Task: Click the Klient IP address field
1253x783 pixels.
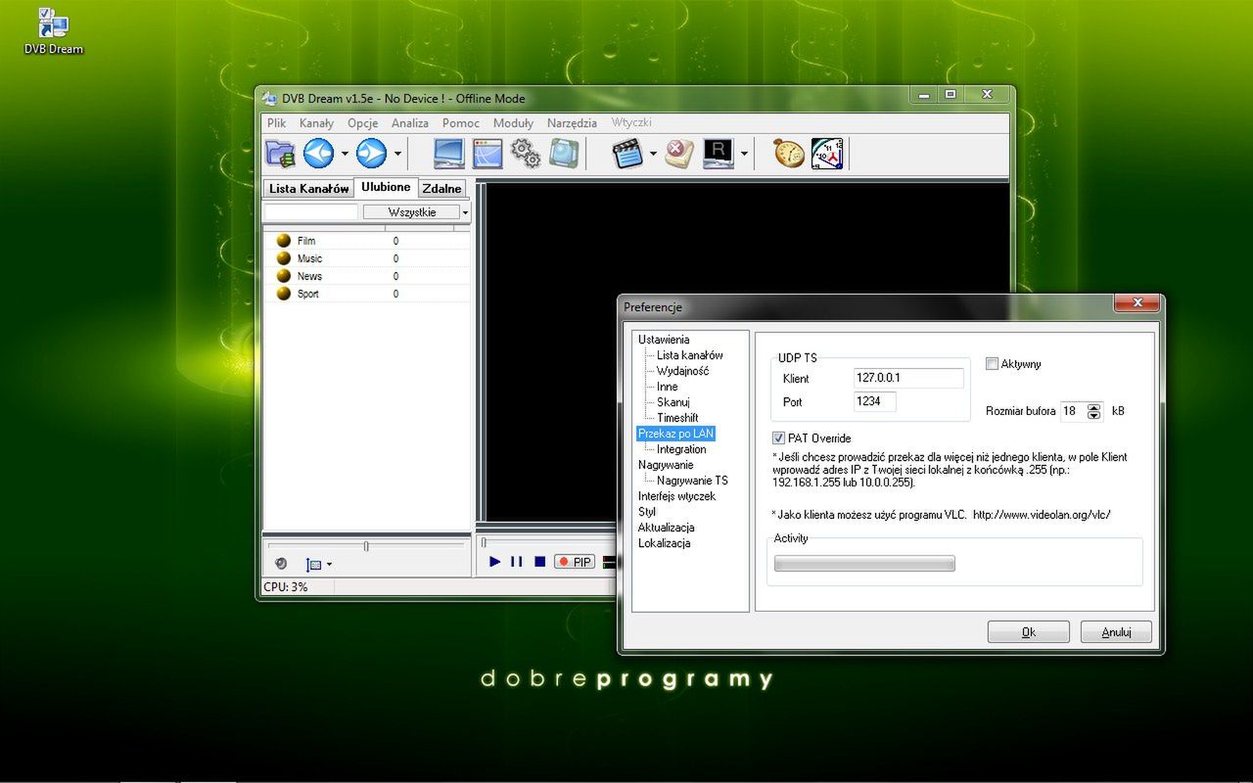Action: (x=908, y=378)
